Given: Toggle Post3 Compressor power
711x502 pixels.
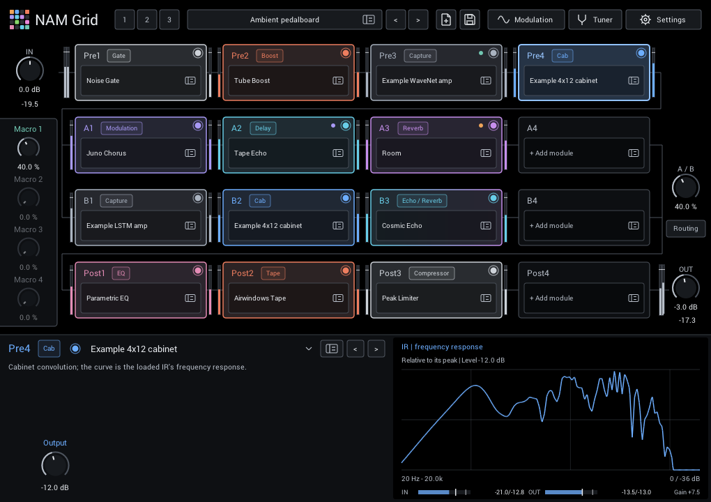Looking at the screenshot, I should (494, 271).
